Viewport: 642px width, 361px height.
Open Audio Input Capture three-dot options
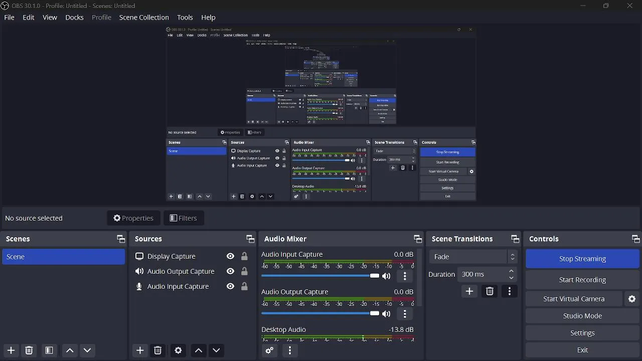pyautogui.click(x=405, y=276)
